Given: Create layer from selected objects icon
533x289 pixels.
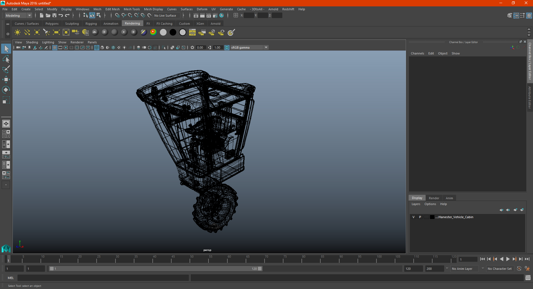Looking at the screenshot, I should click(x=522, y=210).
